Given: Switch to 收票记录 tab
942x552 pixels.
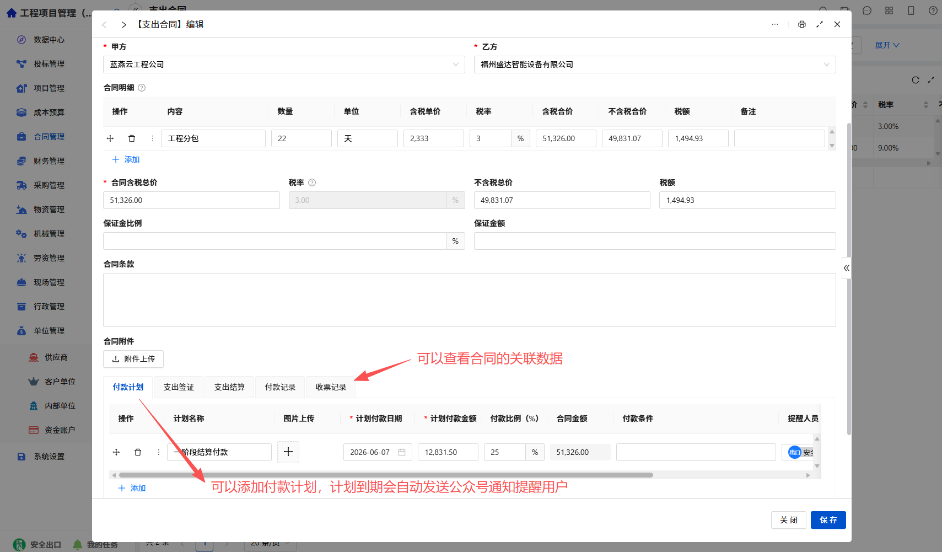Looking at the screenshot, I should click(331, 387).
